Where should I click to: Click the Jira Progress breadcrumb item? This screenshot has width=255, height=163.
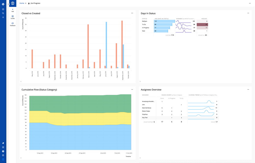tap(35, 3)
